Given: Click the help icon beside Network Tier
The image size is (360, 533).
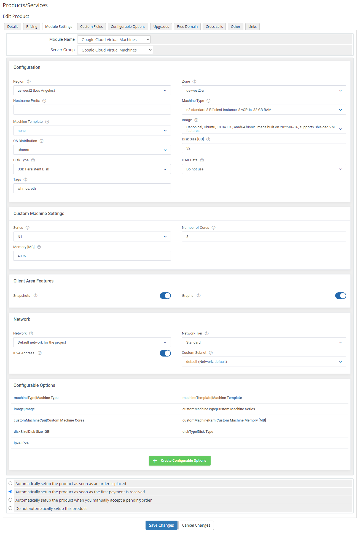Looking at the screenshot, I should pos(207,333).
